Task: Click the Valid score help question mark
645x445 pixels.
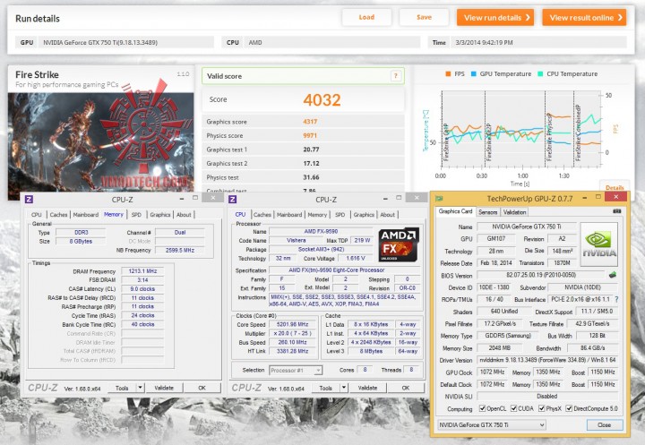Action: [x=395, y=76]
